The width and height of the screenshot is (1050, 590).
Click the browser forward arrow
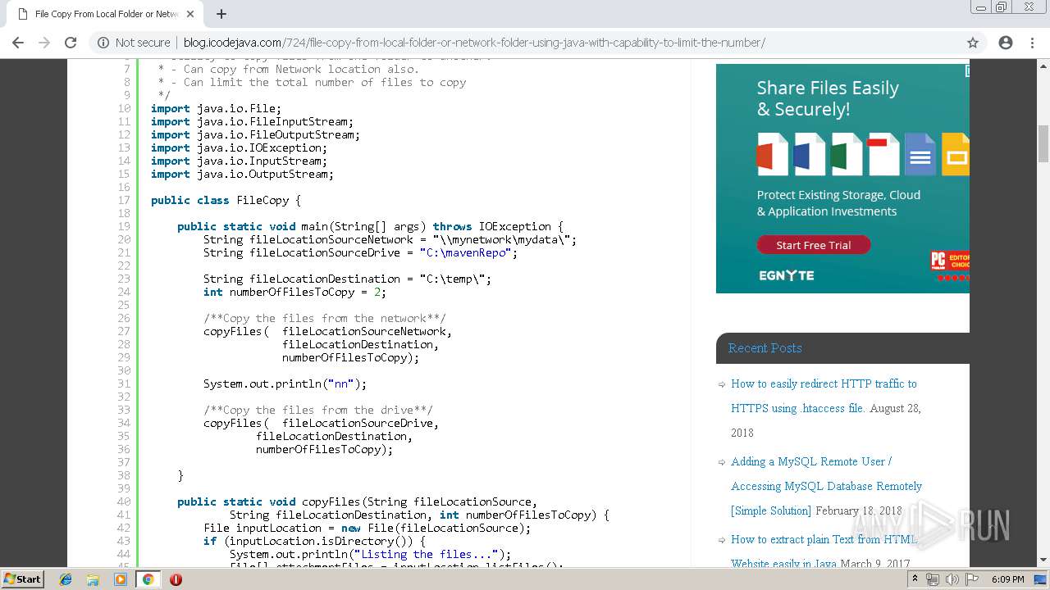click(x=44, y=43)
